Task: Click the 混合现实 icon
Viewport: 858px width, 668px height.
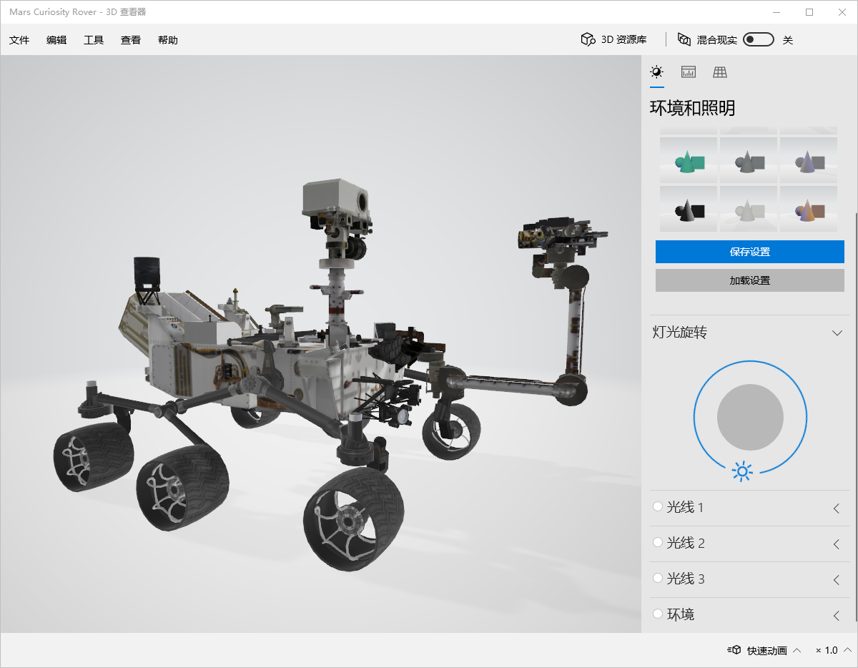Action: pyautogui.click(x=684, y=40)
